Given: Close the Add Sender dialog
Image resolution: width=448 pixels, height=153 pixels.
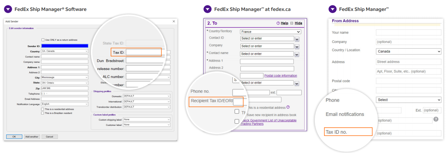Looking at the screenshot, I should tap(174, 21).
